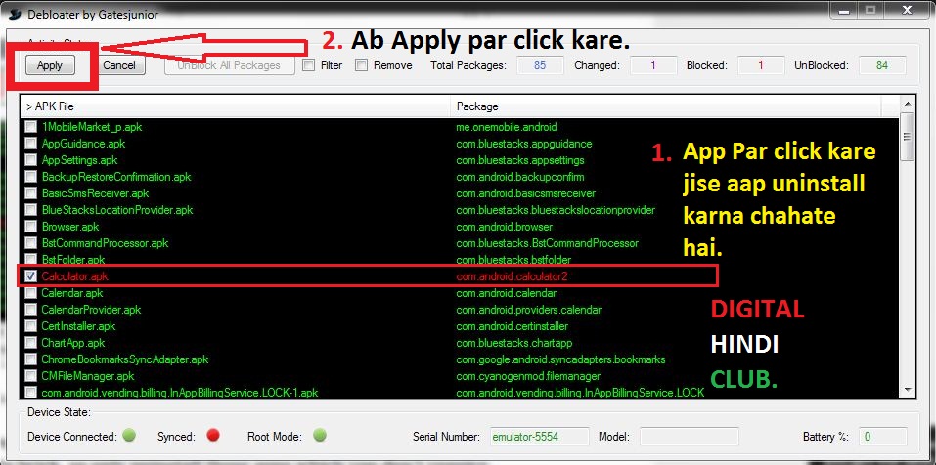This screenshot has width=936, height=465.
Task: Click the Apply button
Action: pyautogui.click(x=50, y=65)
